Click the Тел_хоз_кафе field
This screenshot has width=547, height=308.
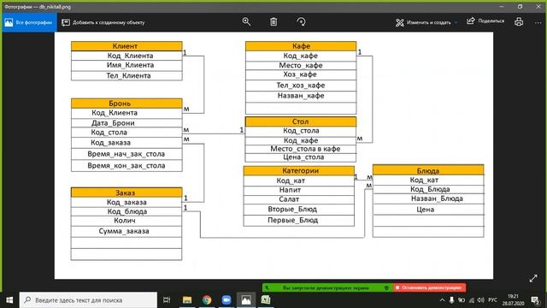[301, 86]
